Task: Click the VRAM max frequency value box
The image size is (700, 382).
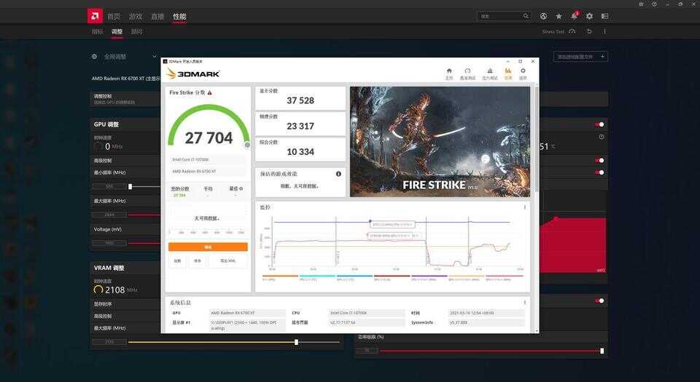Action: tap(109, 342)
